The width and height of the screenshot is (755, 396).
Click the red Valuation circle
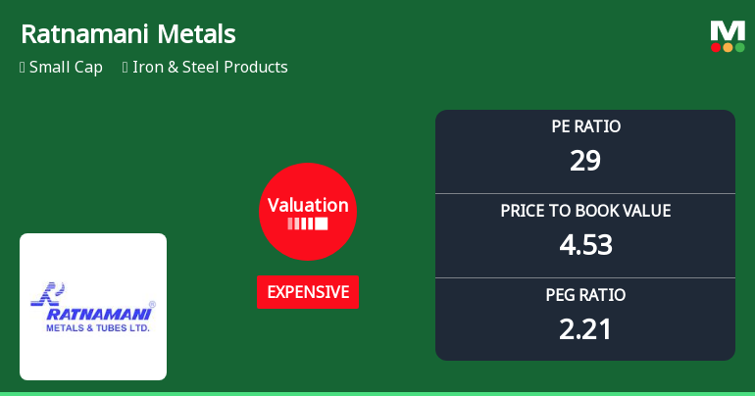coord(308,211)
